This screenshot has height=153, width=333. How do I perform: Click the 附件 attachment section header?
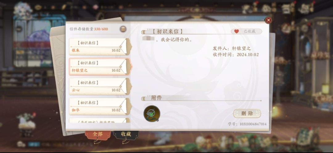tap(157, 98)
